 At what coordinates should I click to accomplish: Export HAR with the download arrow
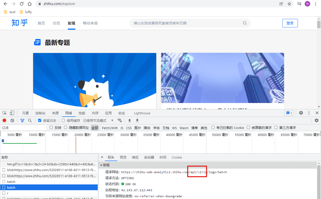pos(137,121)
